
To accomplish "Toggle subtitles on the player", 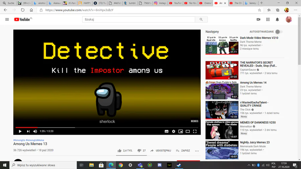I will [x=167, y=131].
